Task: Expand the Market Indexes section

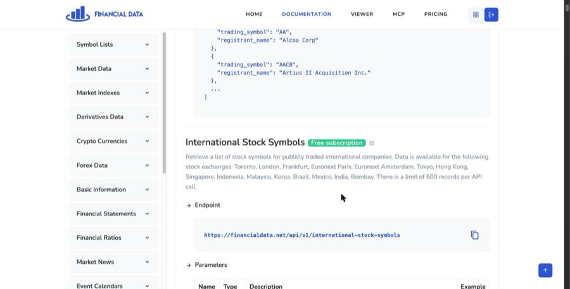Action: tap(113, 93)
